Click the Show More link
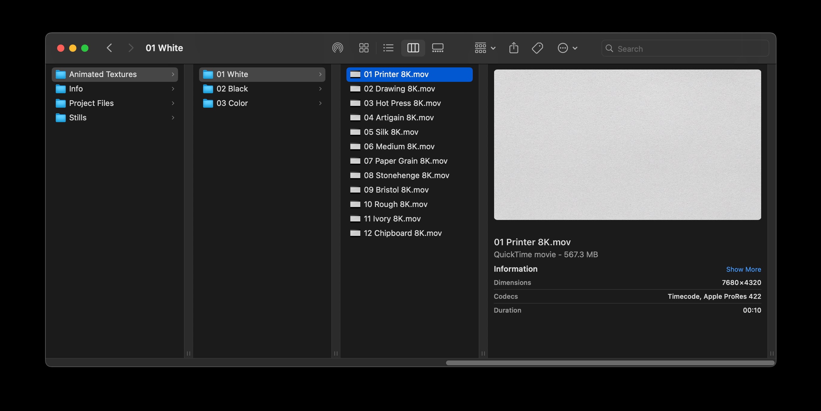This screenshot has height=411, width=821. tap(743, 269)
